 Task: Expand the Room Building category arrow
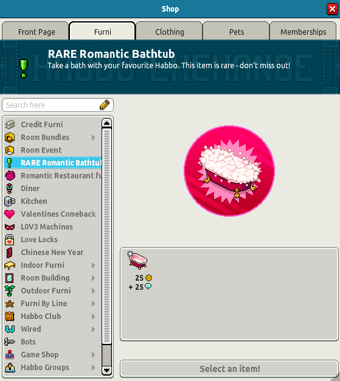point(93,278)
